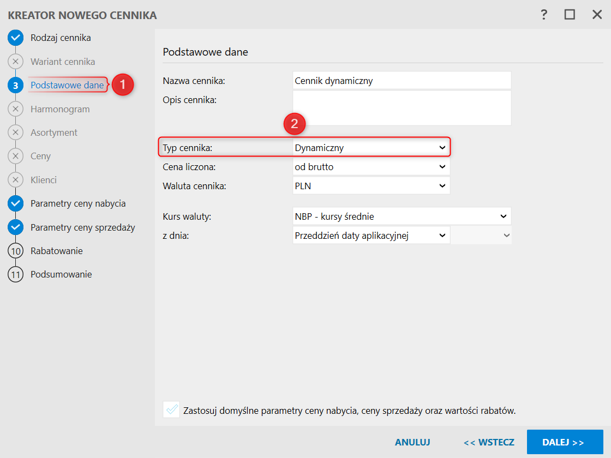Open help with the question mark icon
Image resolution: width=611 pixels, height=458 pixels.
click(544, 15)
